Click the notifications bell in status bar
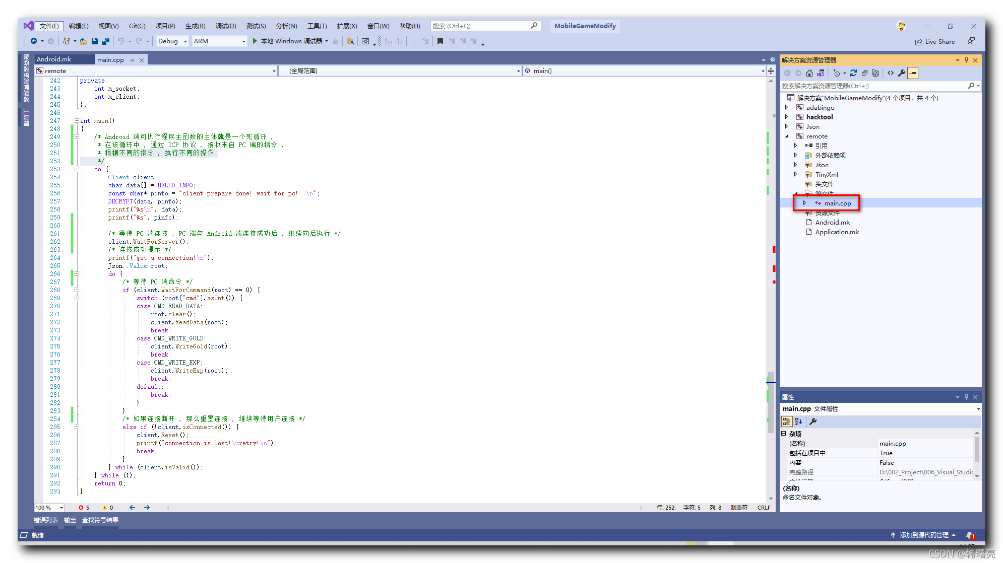This screenshot has height=563, width=1003. (970, 535)
